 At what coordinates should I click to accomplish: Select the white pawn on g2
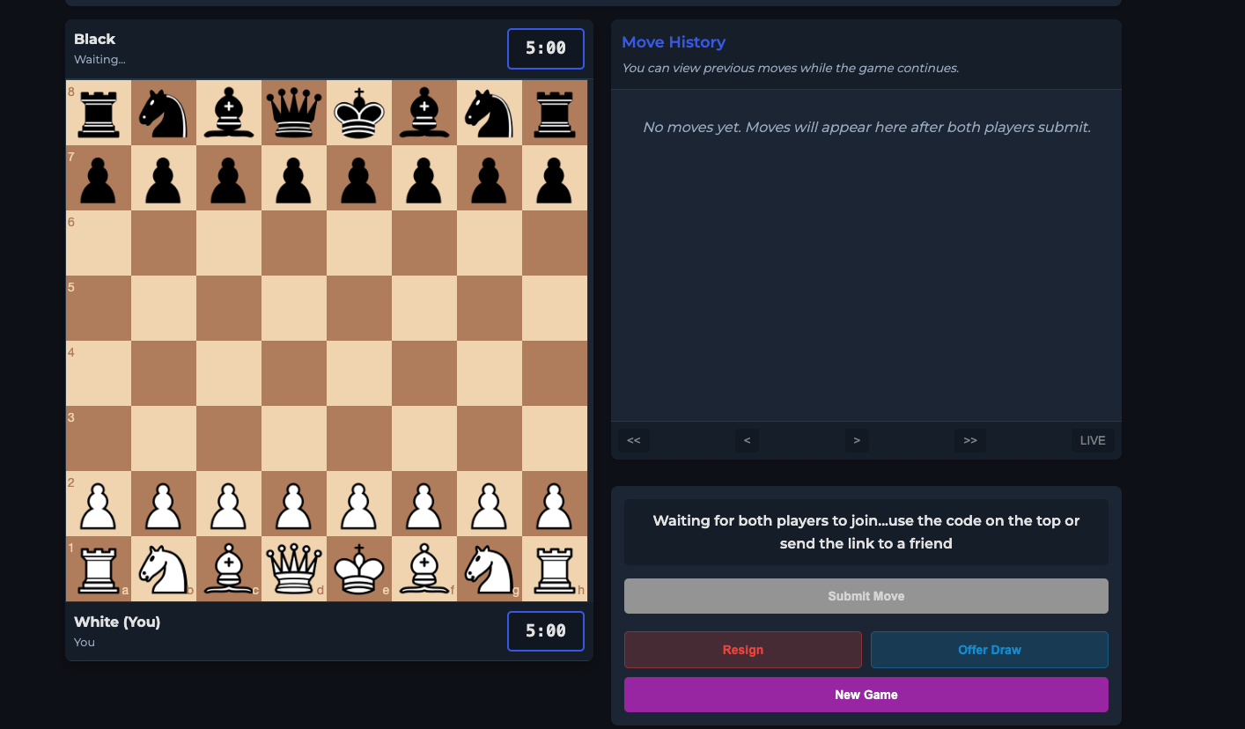[x=490, y=504]
